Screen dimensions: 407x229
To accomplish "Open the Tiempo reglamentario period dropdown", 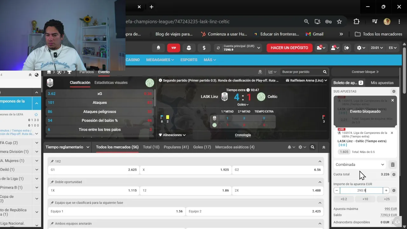I will pos(67,147).
